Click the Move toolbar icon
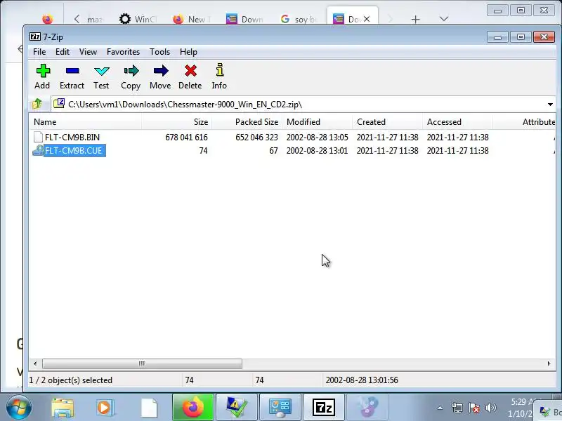Screen dimensions: 562x421 (161, 71)
